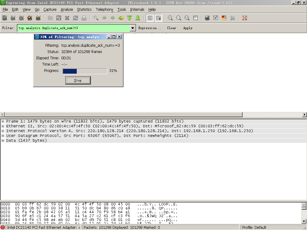Go back in packet history

tap(104, 18)
